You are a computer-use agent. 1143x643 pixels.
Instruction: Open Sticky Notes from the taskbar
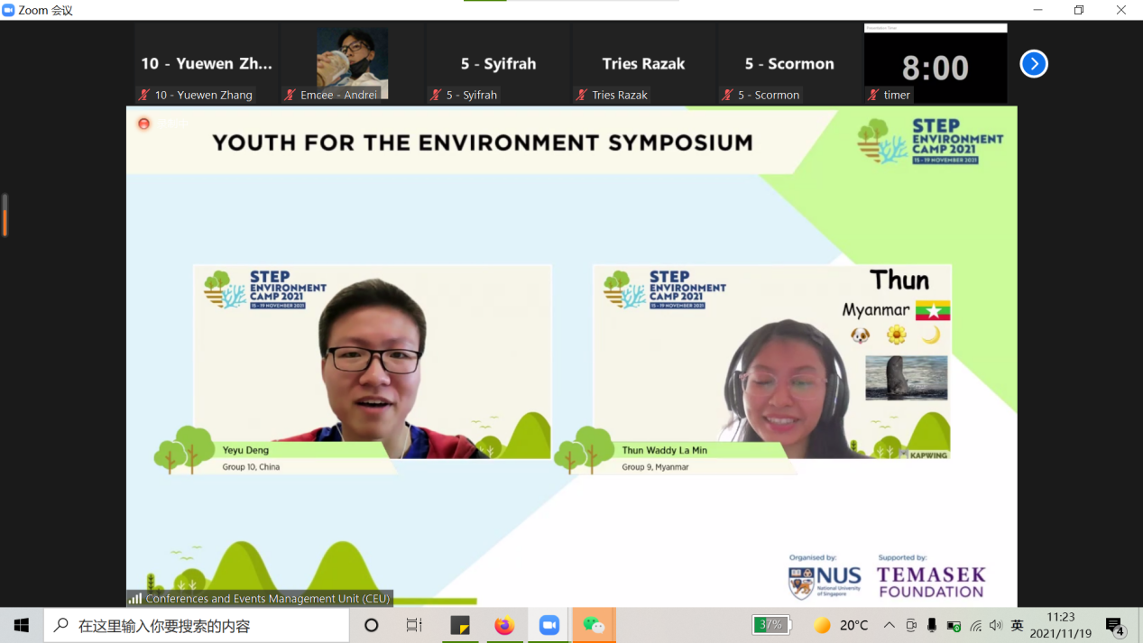pos(460,625)
